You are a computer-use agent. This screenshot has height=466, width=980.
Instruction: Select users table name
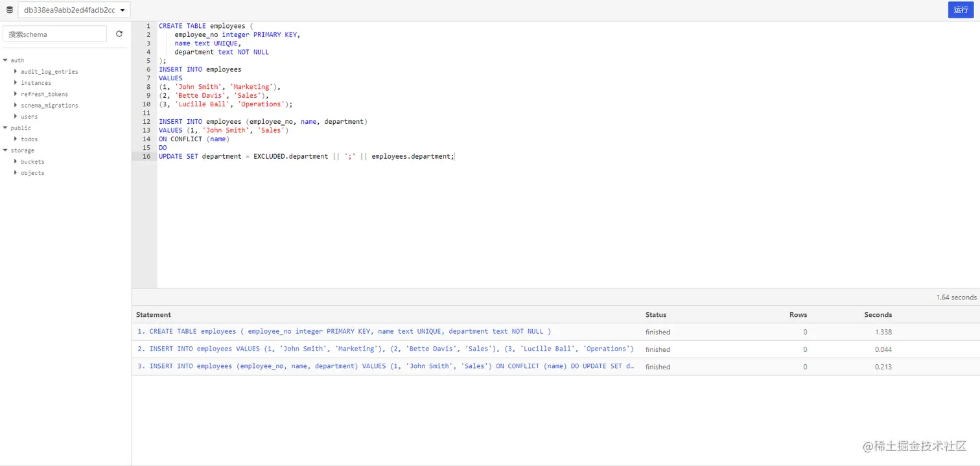coord(29,117)
